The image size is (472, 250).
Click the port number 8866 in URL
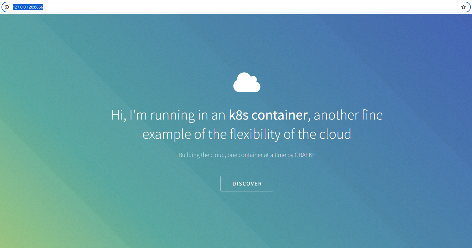tap(39, 7)
